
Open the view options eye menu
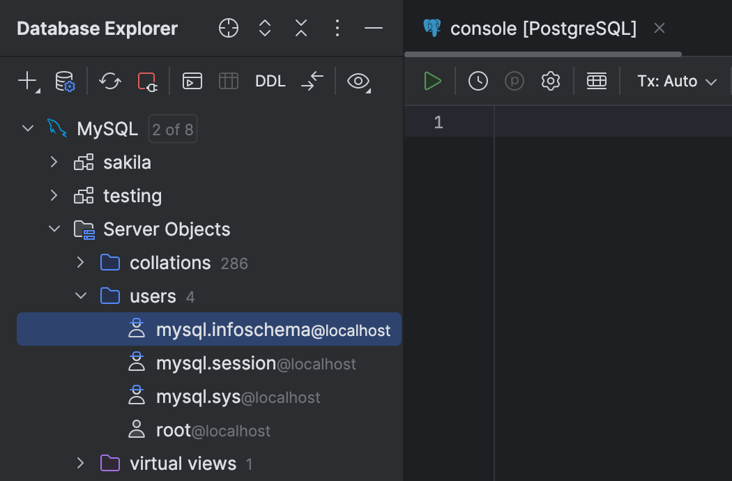tap(358, 81)
